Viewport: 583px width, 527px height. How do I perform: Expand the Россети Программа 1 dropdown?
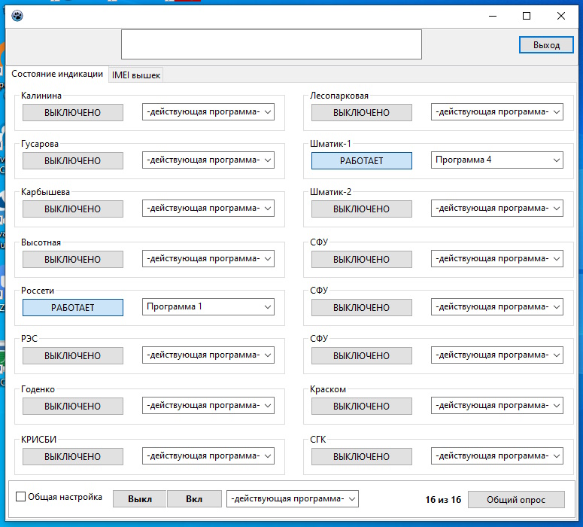(208, 306)
